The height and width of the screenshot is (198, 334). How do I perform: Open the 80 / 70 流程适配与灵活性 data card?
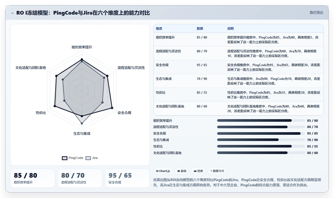point(80,178)
